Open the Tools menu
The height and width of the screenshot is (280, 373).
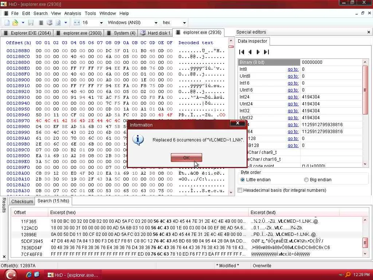pyautogui.click(x=90, y=13)
